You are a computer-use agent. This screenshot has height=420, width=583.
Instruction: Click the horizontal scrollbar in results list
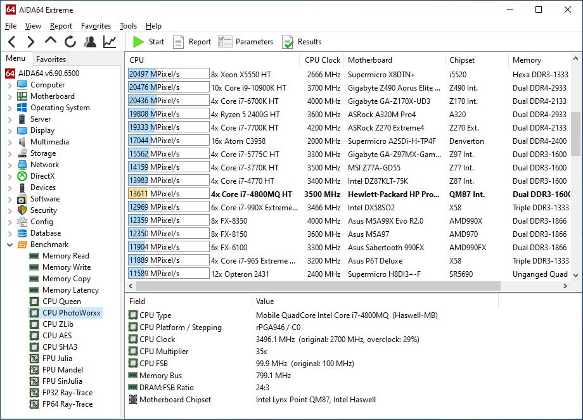tap(318, 286)
